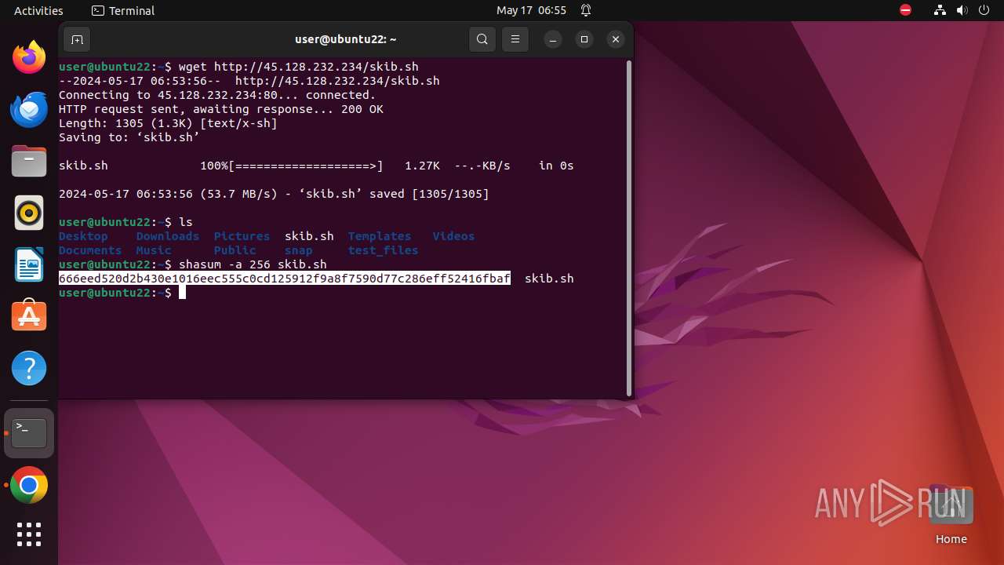Viewport: 1004px width, 565px height.
Task: Click the terminal vertical scrollbar
Action: (629, 228)
